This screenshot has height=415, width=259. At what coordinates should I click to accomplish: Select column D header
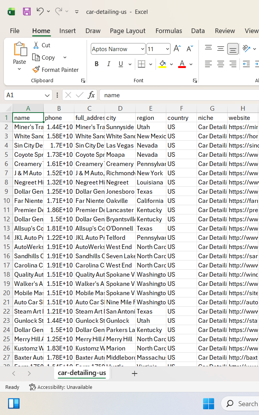pos(120,108)
